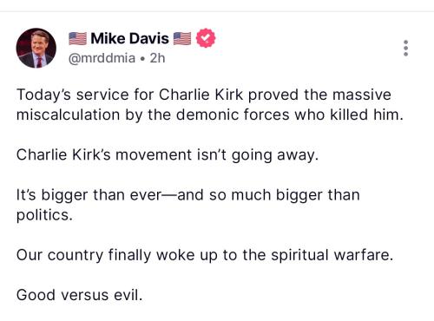The width and height of the screenshot is (434, 321).
Task: Open Mike Davis's profile picture
Action: (36, 48)
